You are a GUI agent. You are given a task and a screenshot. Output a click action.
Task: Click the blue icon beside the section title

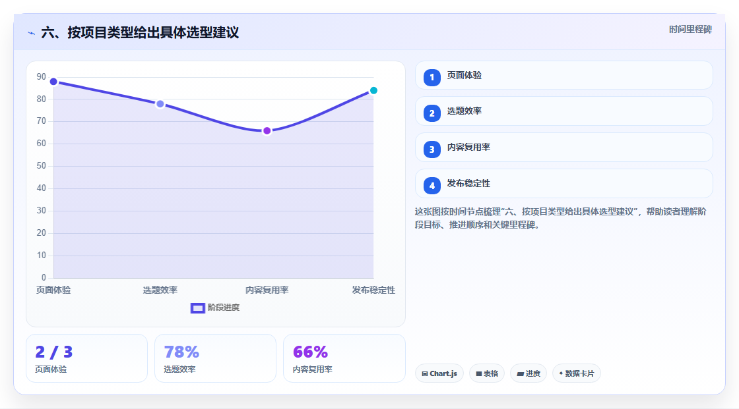(x=32, y=33)
